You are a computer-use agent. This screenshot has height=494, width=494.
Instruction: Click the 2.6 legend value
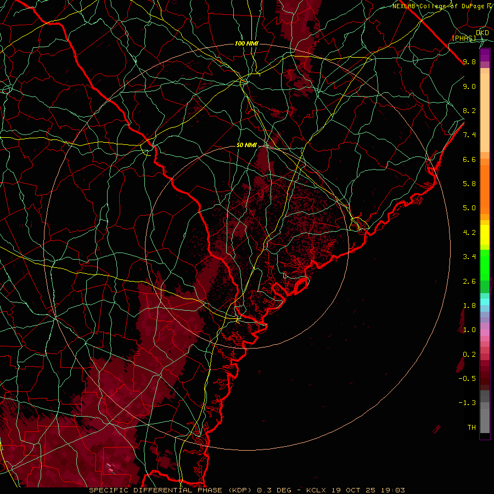[469, 282]
